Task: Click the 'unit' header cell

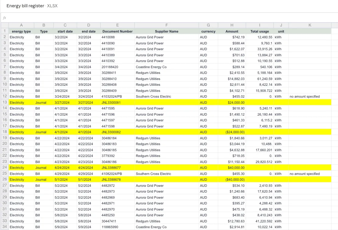Action: (281, 31)
